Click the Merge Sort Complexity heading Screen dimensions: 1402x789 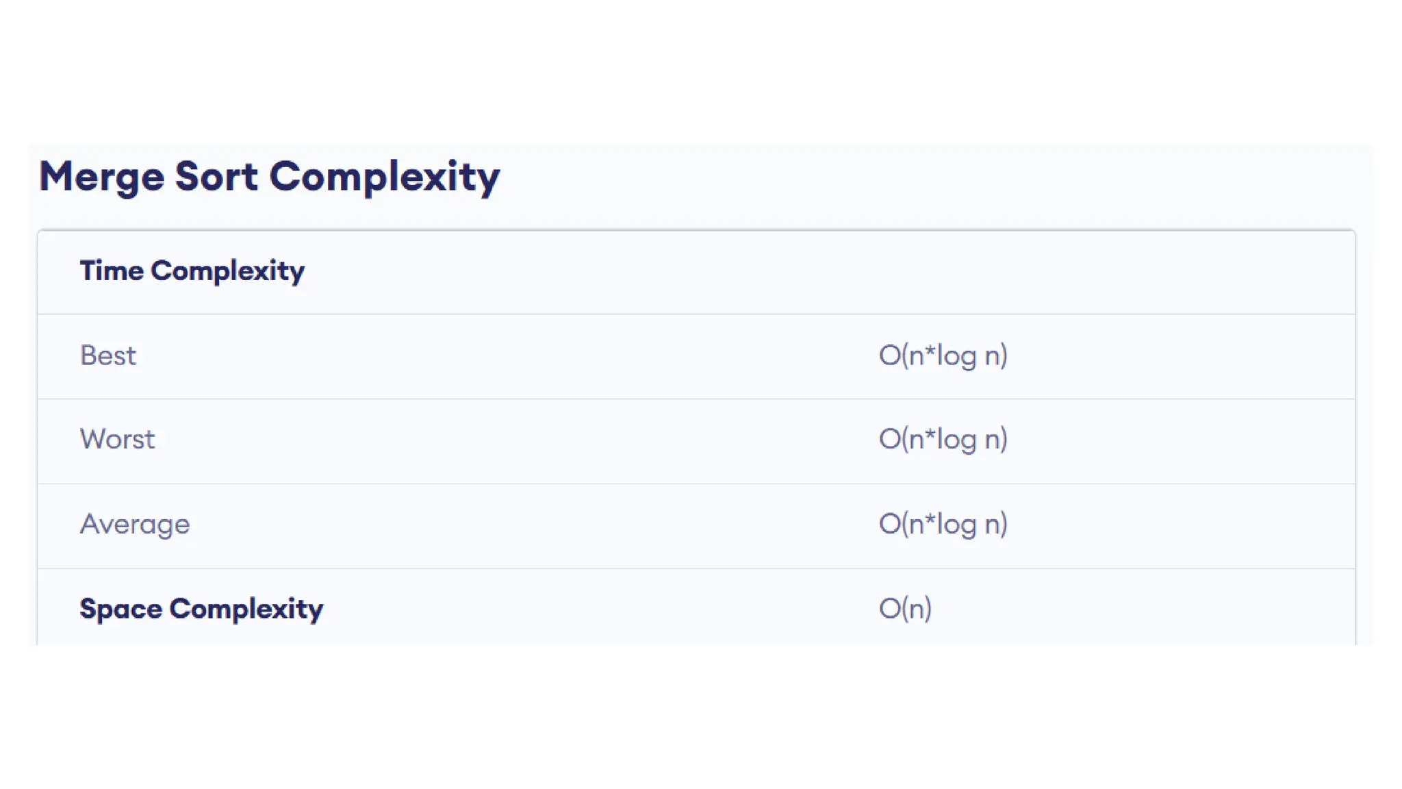point(269,177)
